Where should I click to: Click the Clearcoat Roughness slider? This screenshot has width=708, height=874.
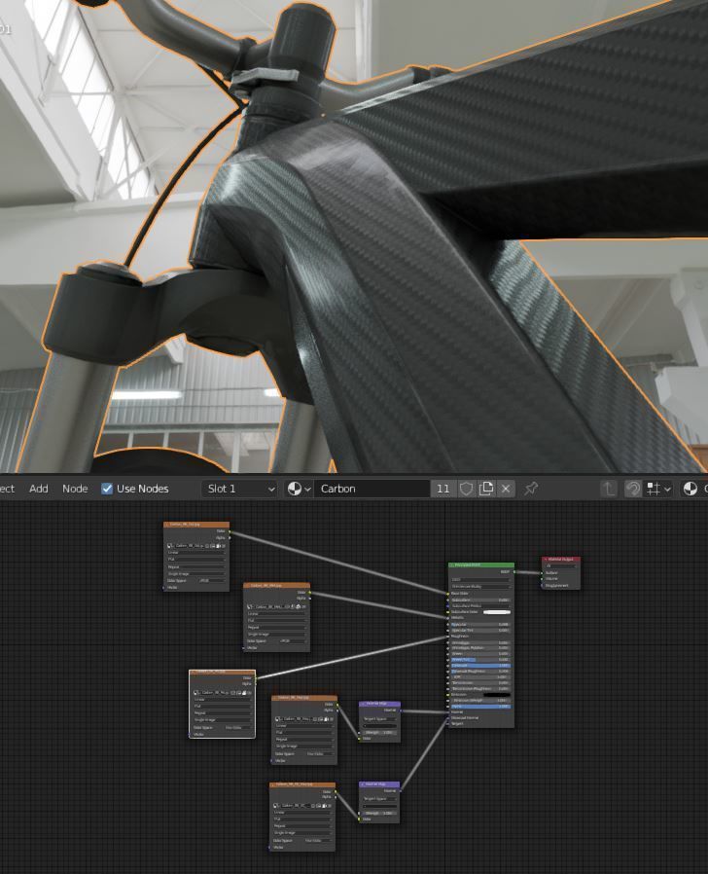click(x=481, y=672)
